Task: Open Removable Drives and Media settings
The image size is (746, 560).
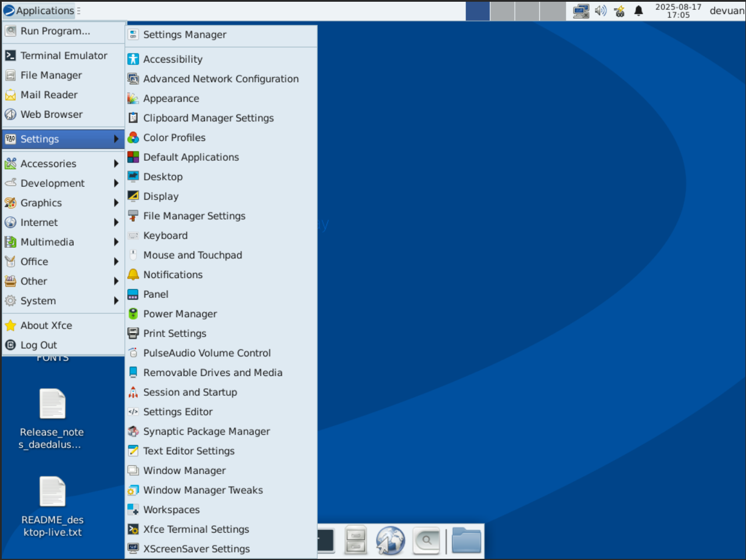Action: [x=221, y=373]
